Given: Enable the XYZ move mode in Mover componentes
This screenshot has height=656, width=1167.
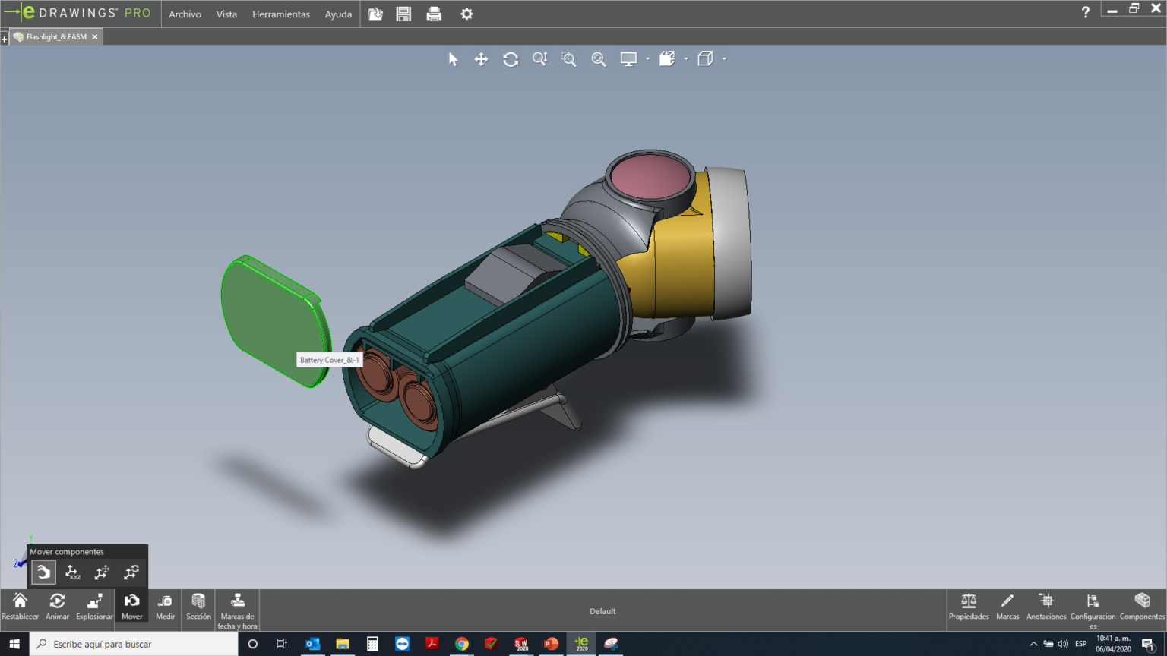Looking at the screenshot, I should tap(72, 572).
